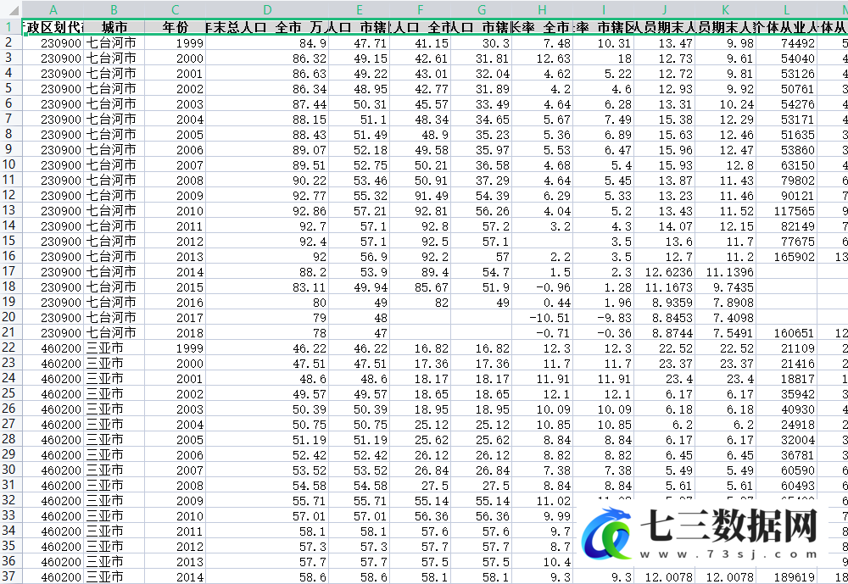Screen dimensions: 848x584
Task: Click year cell 2018 for 七台河市
Action: click(x=176, y=333)
